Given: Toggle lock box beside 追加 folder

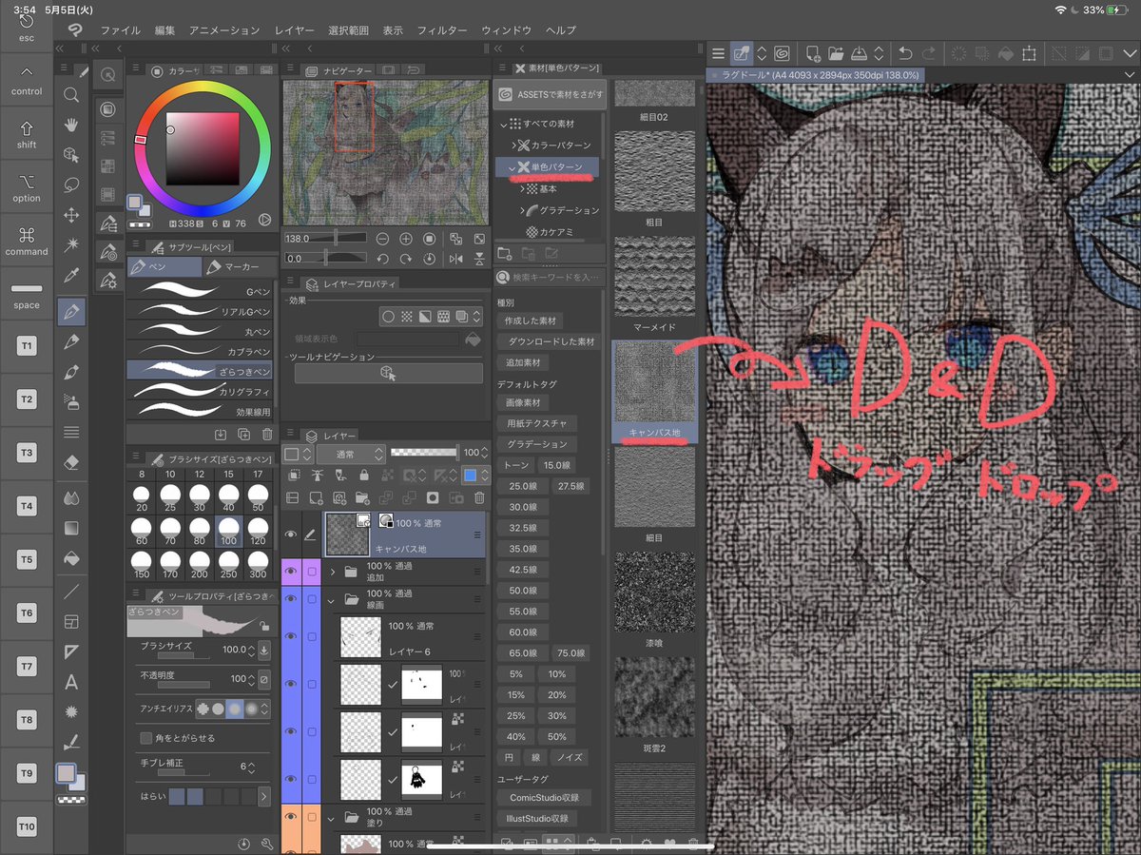Looking at the screenshot, I should coord(311,572).
